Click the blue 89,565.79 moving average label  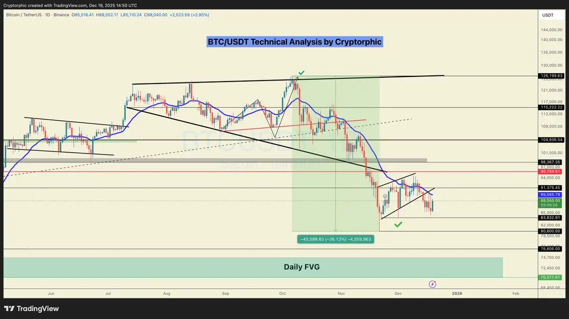click(x=550, y=195)
